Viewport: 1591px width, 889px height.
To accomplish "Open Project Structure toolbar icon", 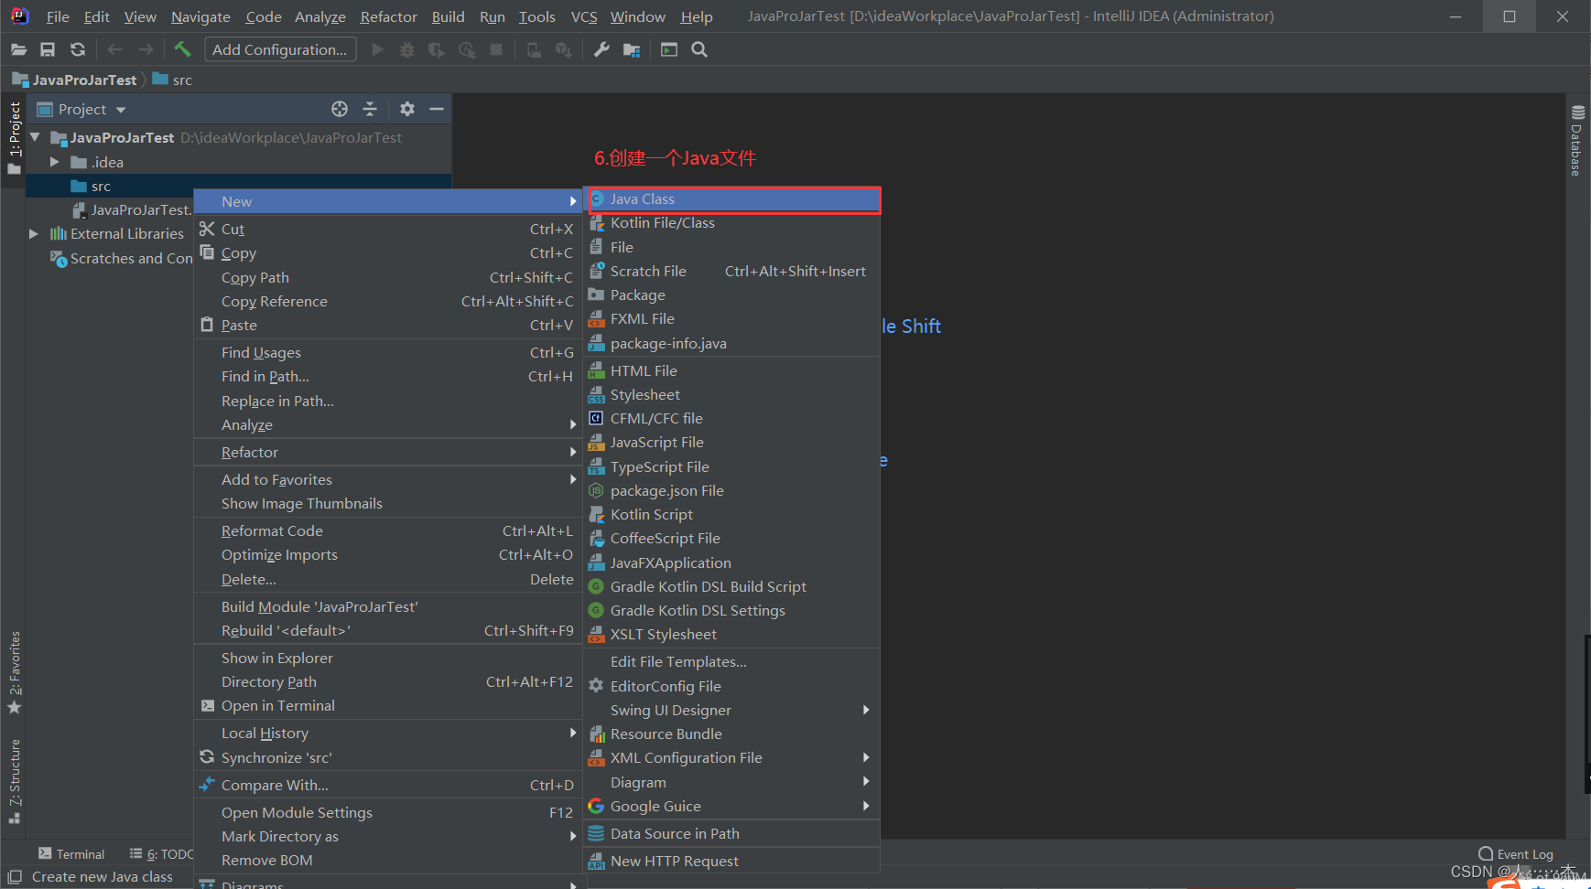I will coord(632,49).
